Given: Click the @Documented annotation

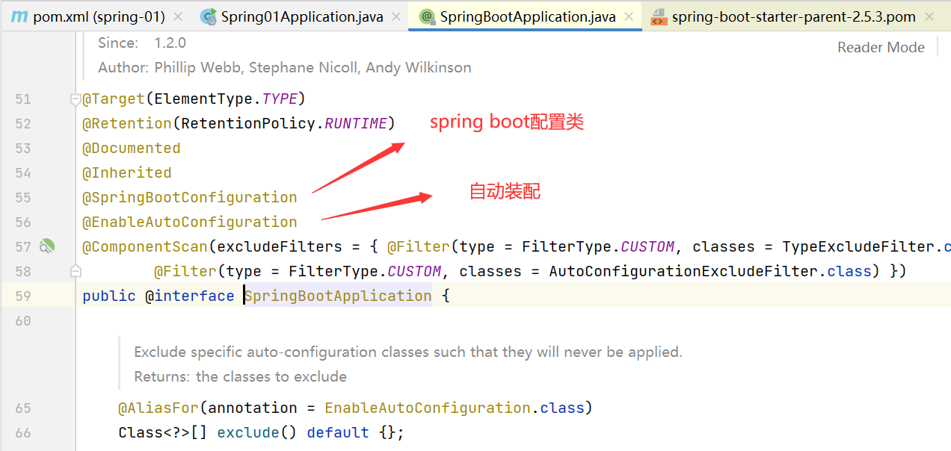Looking at the screenshot, I should (x=132, y=148).
